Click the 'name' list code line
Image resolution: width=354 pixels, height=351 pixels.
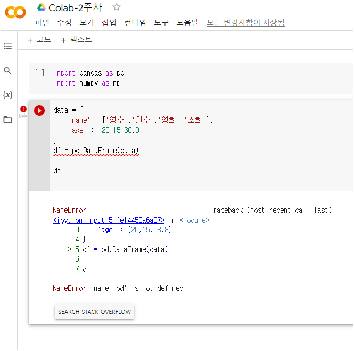(141, 120)
